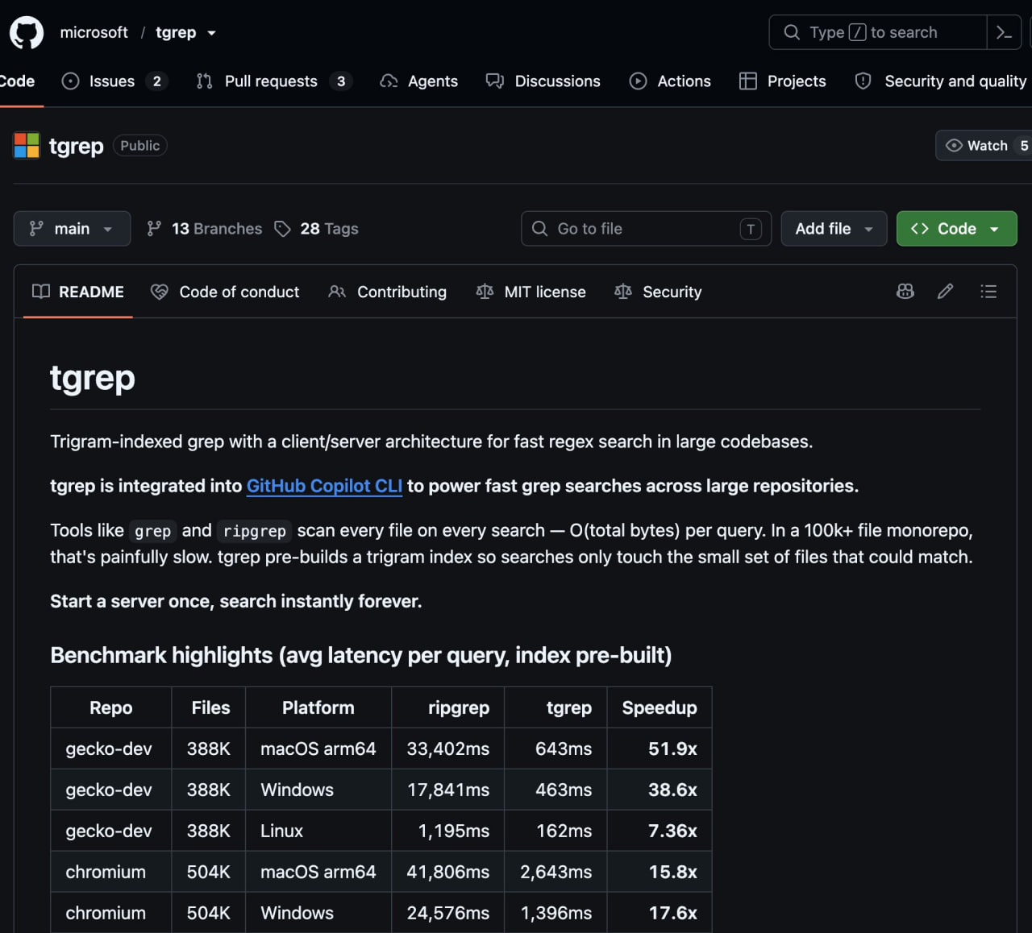Focus the Go to file input
This screenshot has width=1032, height=933.
(x=646, y=229)
